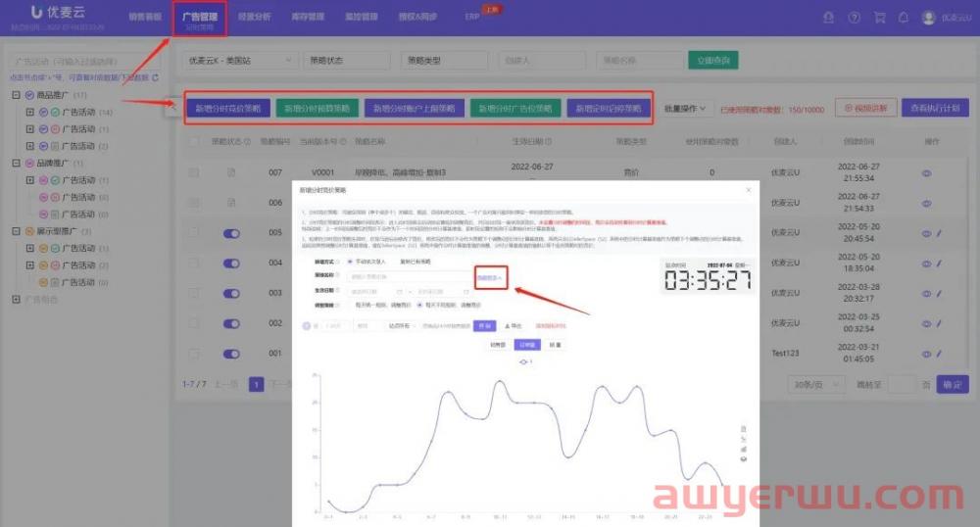Toggle the status switch for strategy 003
This screenshot has width=980, height=527.
point(231,294)
